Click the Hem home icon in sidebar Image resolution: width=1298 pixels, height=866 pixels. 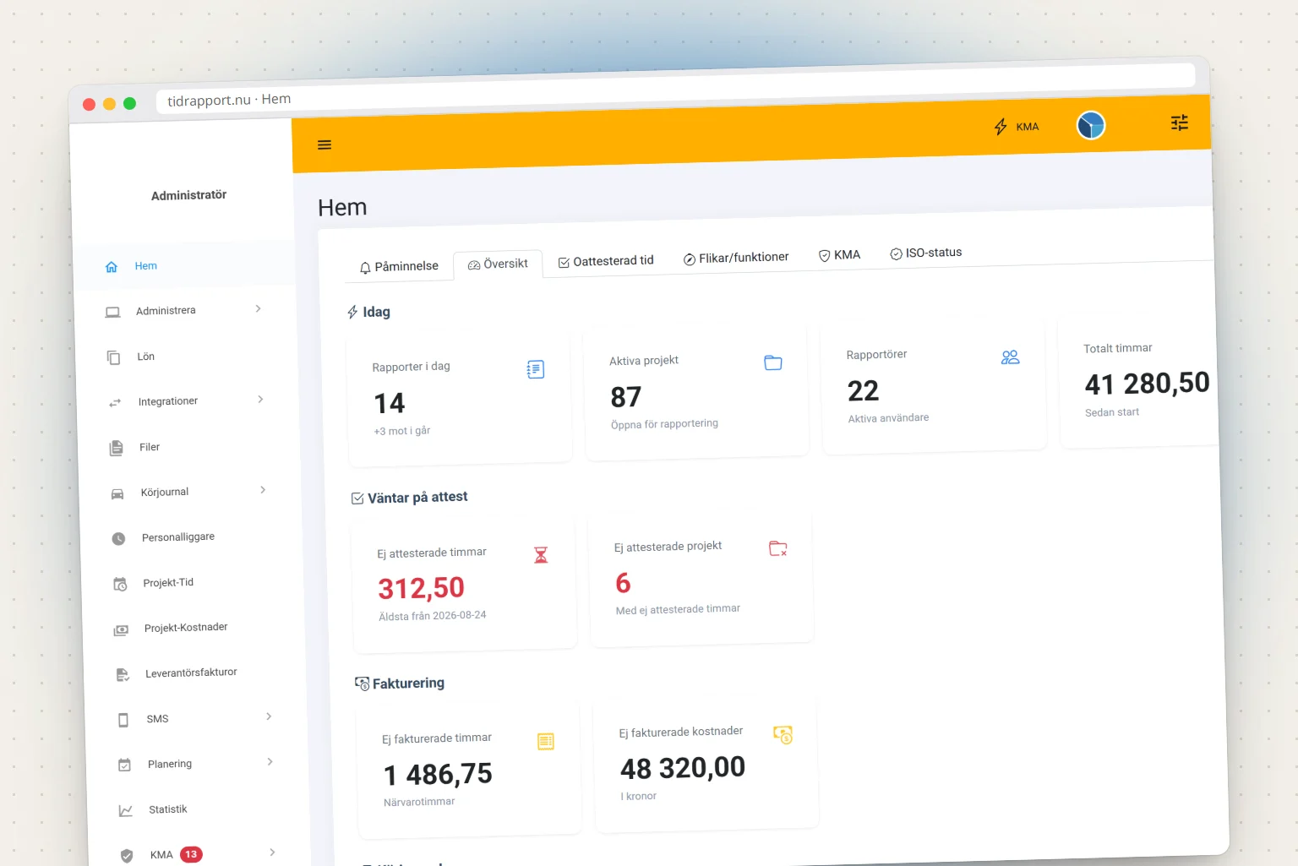[x=112, y=267]
